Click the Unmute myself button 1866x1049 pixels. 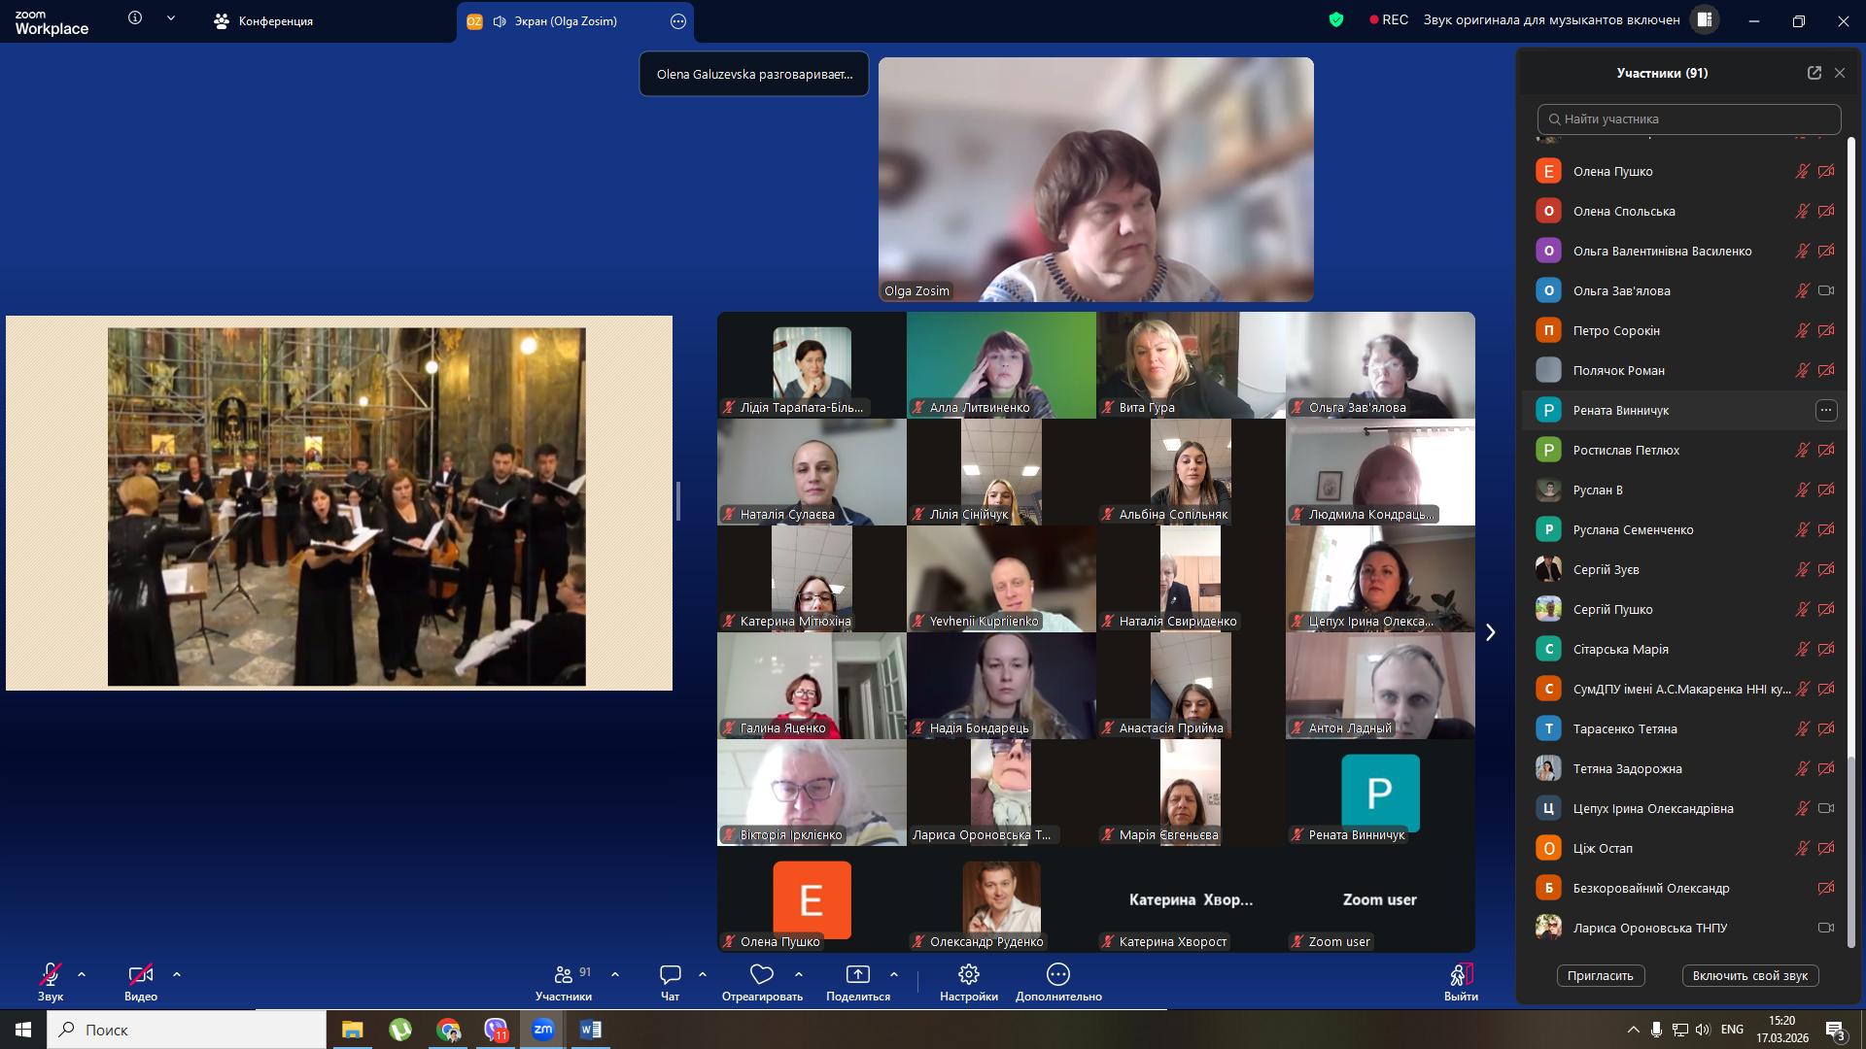click(x=1749, y=976)
